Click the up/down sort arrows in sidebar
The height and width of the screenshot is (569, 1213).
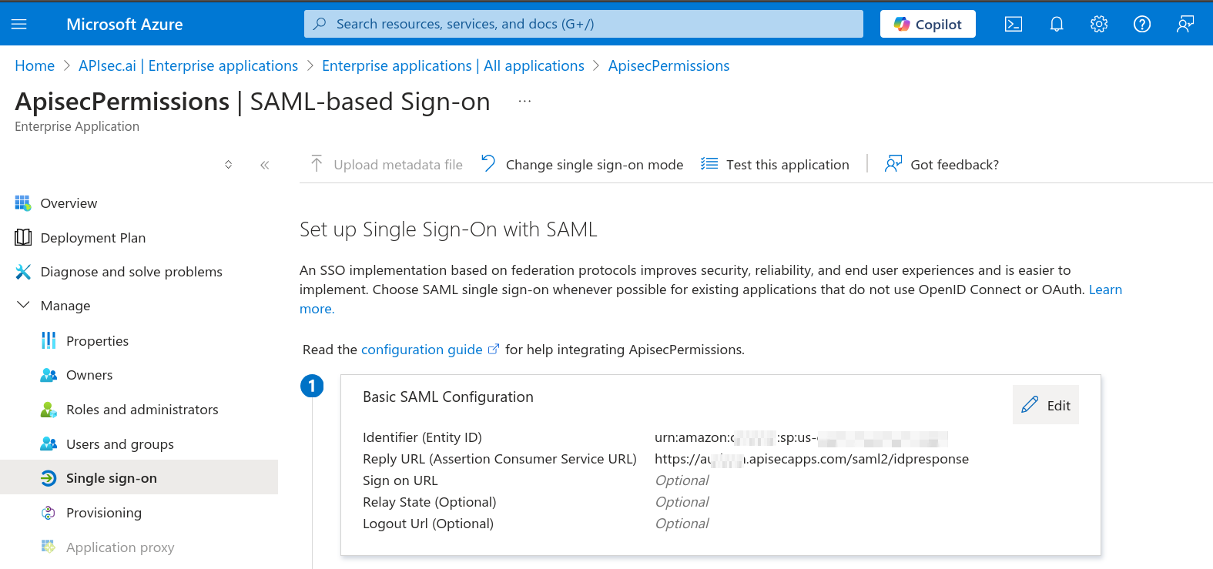229,165
